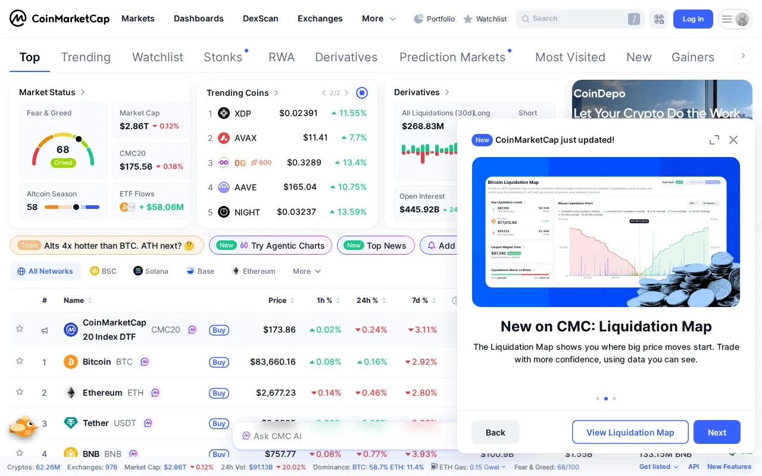Viewport: 762px width, 476px height.
Task: Click Next in the update popup
Action: (x=717, y=433)
